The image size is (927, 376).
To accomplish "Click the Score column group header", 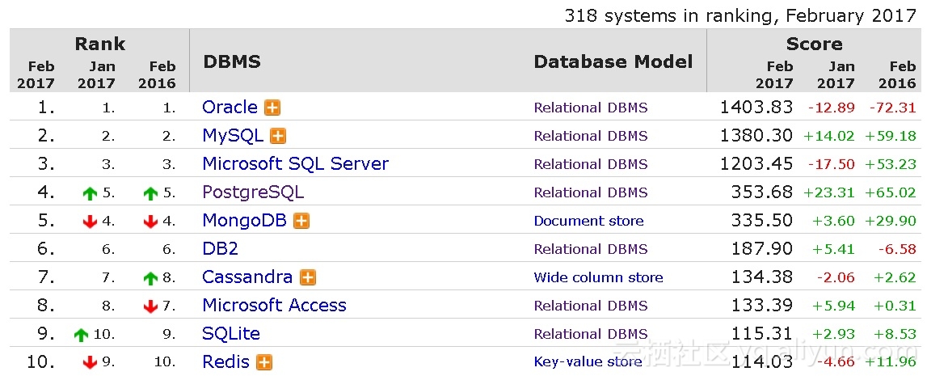I will click(x=814, y=44).
